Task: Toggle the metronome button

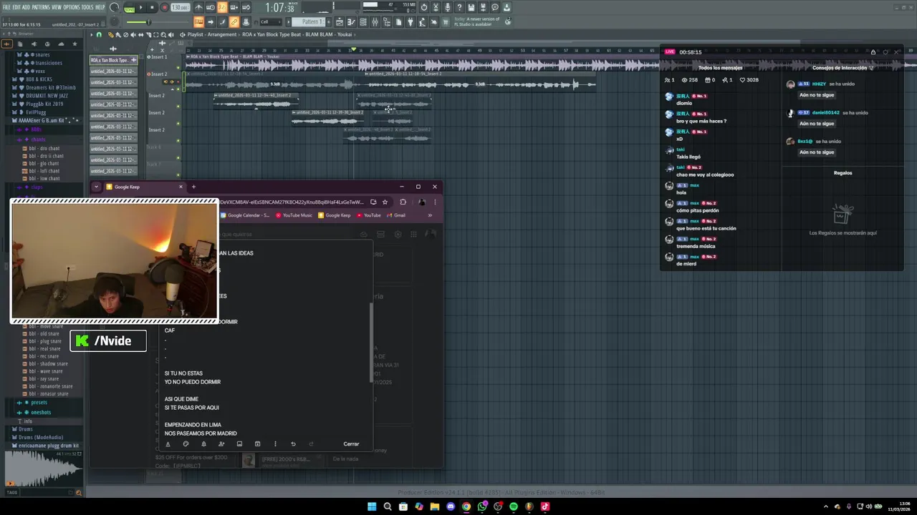Action: click(x=198, y=7)
